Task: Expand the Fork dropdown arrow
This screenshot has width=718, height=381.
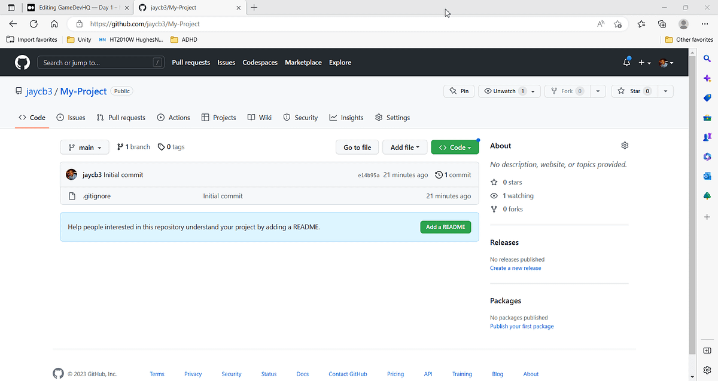Action: 598,91
